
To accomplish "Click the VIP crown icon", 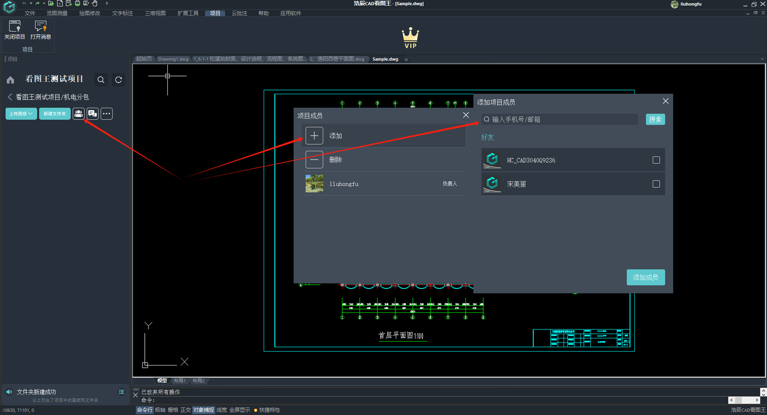I will click(410, 38).
